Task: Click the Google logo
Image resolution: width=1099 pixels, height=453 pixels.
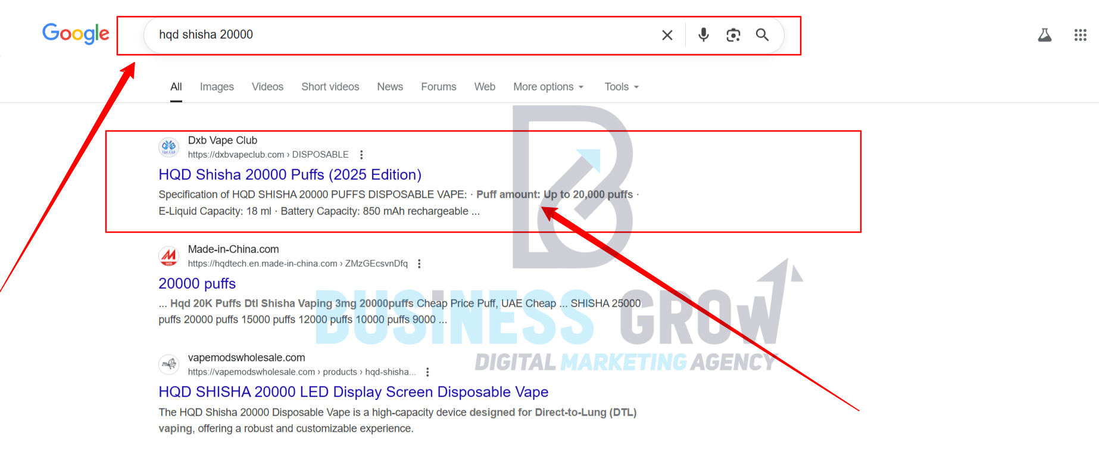Action: (x=76, y=33)
